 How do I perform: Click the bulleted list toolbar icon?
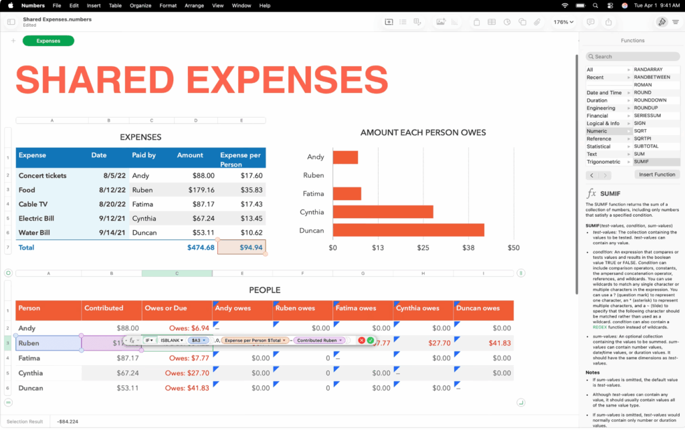pyautogui.click(x=403, y=22)
